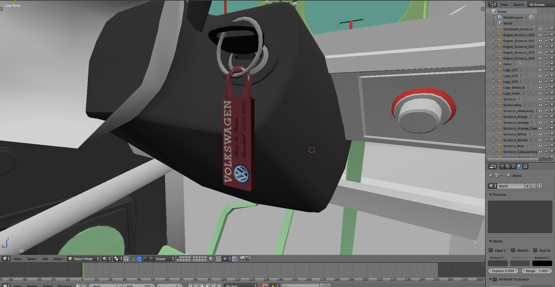Select the translate manipulator arrow icon
The image size is (555, 287).
pos(139,259)
